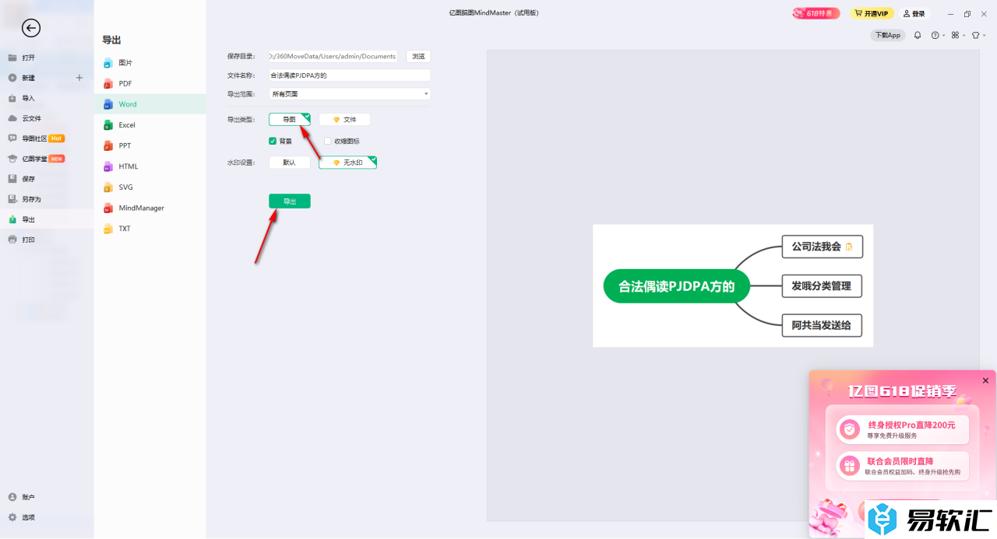Open the help question-mark icon
The height and width of the screenshot is (539, 997).
pos(935,35)
